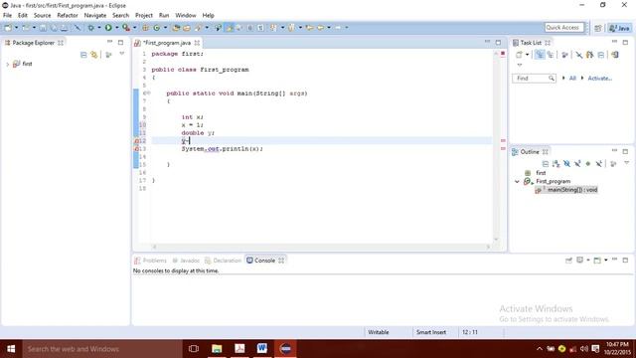
Task: Toggle Categorized view in Task List
Action: point(540,55)
